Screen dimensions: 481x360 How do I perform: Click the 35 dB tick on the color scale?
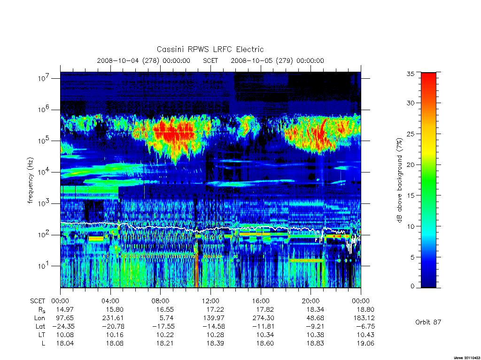[410, 74]
